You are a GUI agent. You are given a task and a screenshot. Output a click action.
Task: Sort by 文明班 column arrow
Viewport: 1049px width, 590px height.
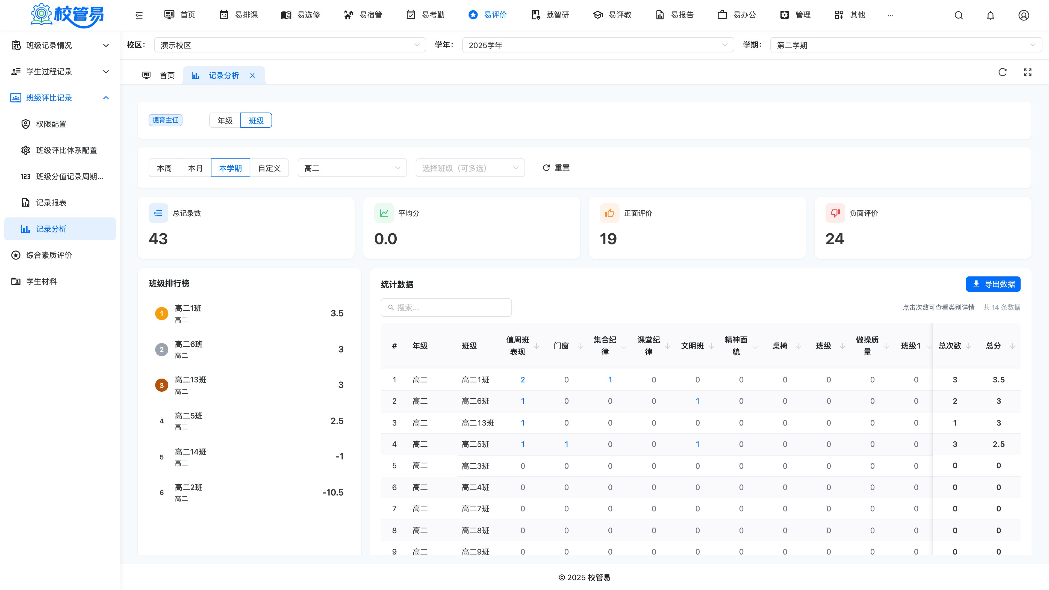point(711,346)
